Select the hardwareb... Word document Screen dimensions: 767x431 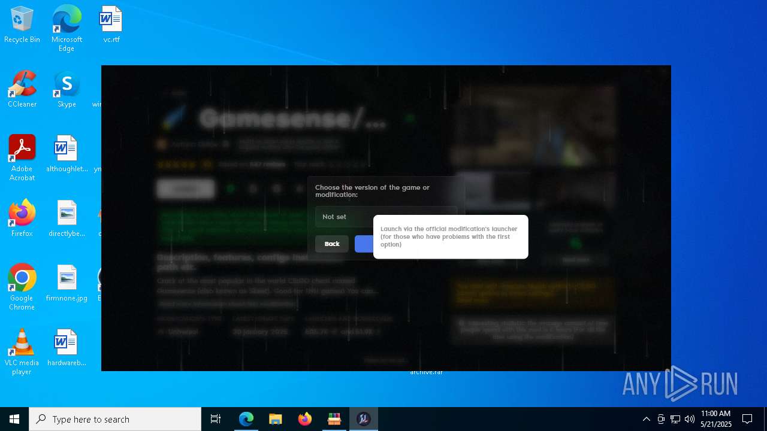point(67,348)
